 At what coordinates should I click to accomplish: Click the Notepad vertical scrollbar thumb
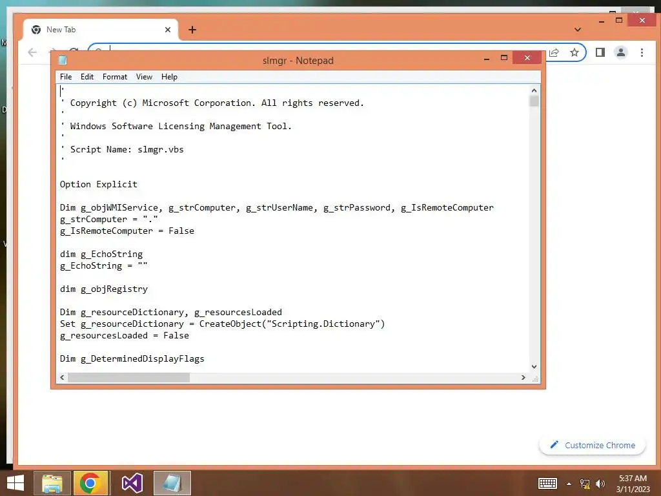[534, 101]
